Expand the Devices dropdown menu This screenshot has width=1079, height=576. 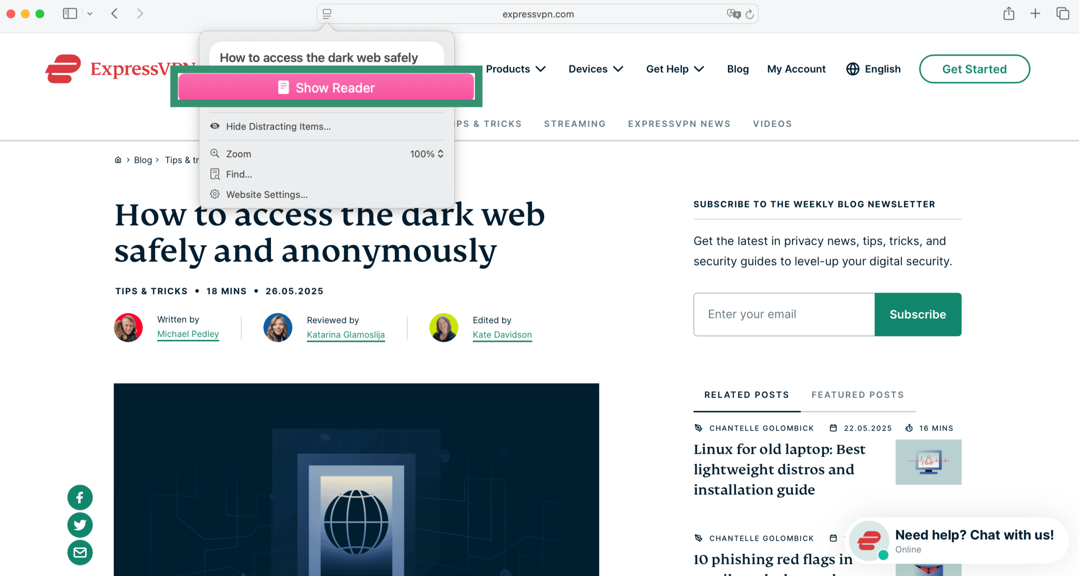coord(596,69)
